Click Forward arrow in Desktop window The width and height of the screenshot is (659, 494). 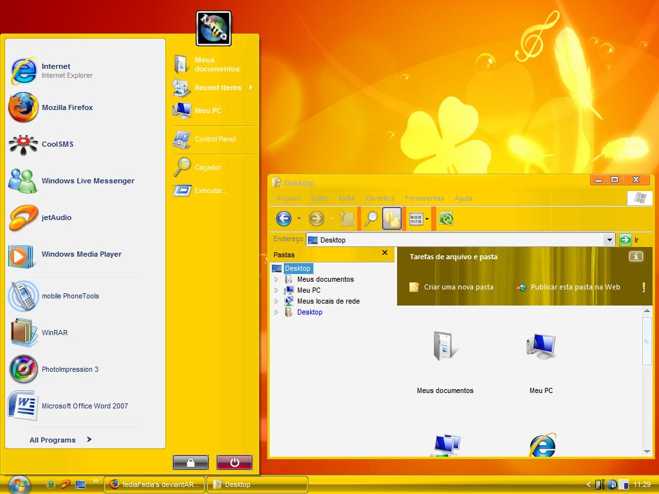click(317, 219)
